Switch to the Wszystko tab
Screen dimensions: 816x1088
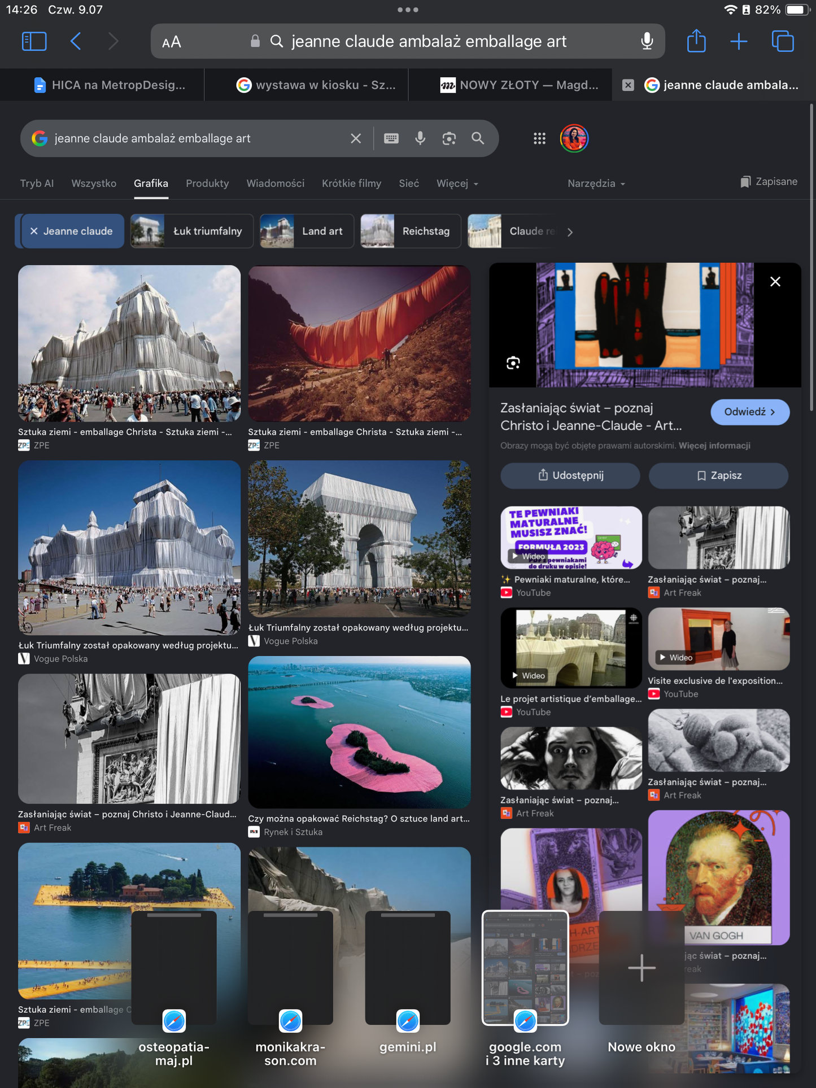pyautogui.click(x=94, y=183)
